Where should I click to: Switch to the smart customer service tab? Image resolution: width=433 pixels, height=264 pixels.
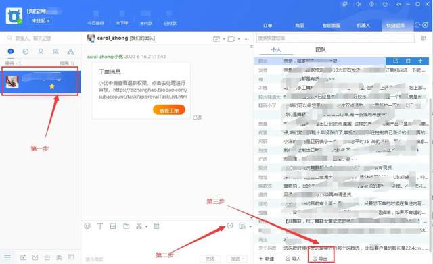click(x=332, y=26)
